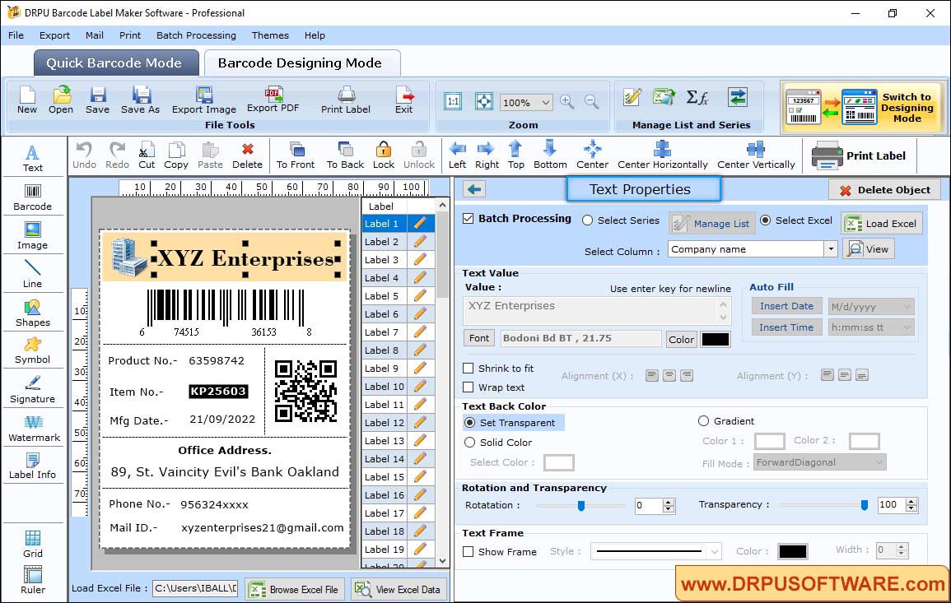Export label as Image
This screenshot has width=951, height=603.
pyautogui.click(x=204, y=100)
